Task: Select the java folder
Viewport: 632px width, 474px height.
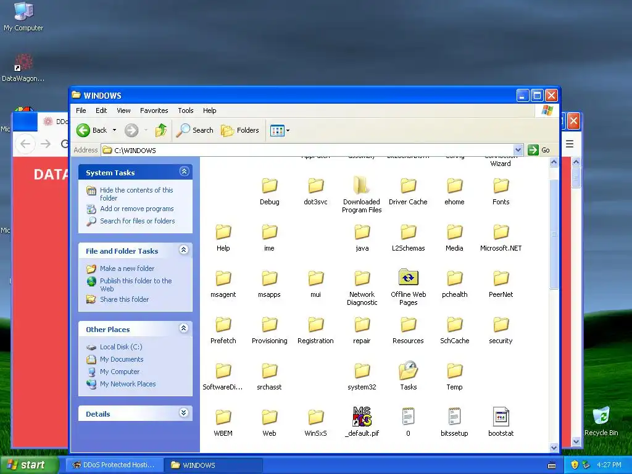Action: [x=362, y=238]
